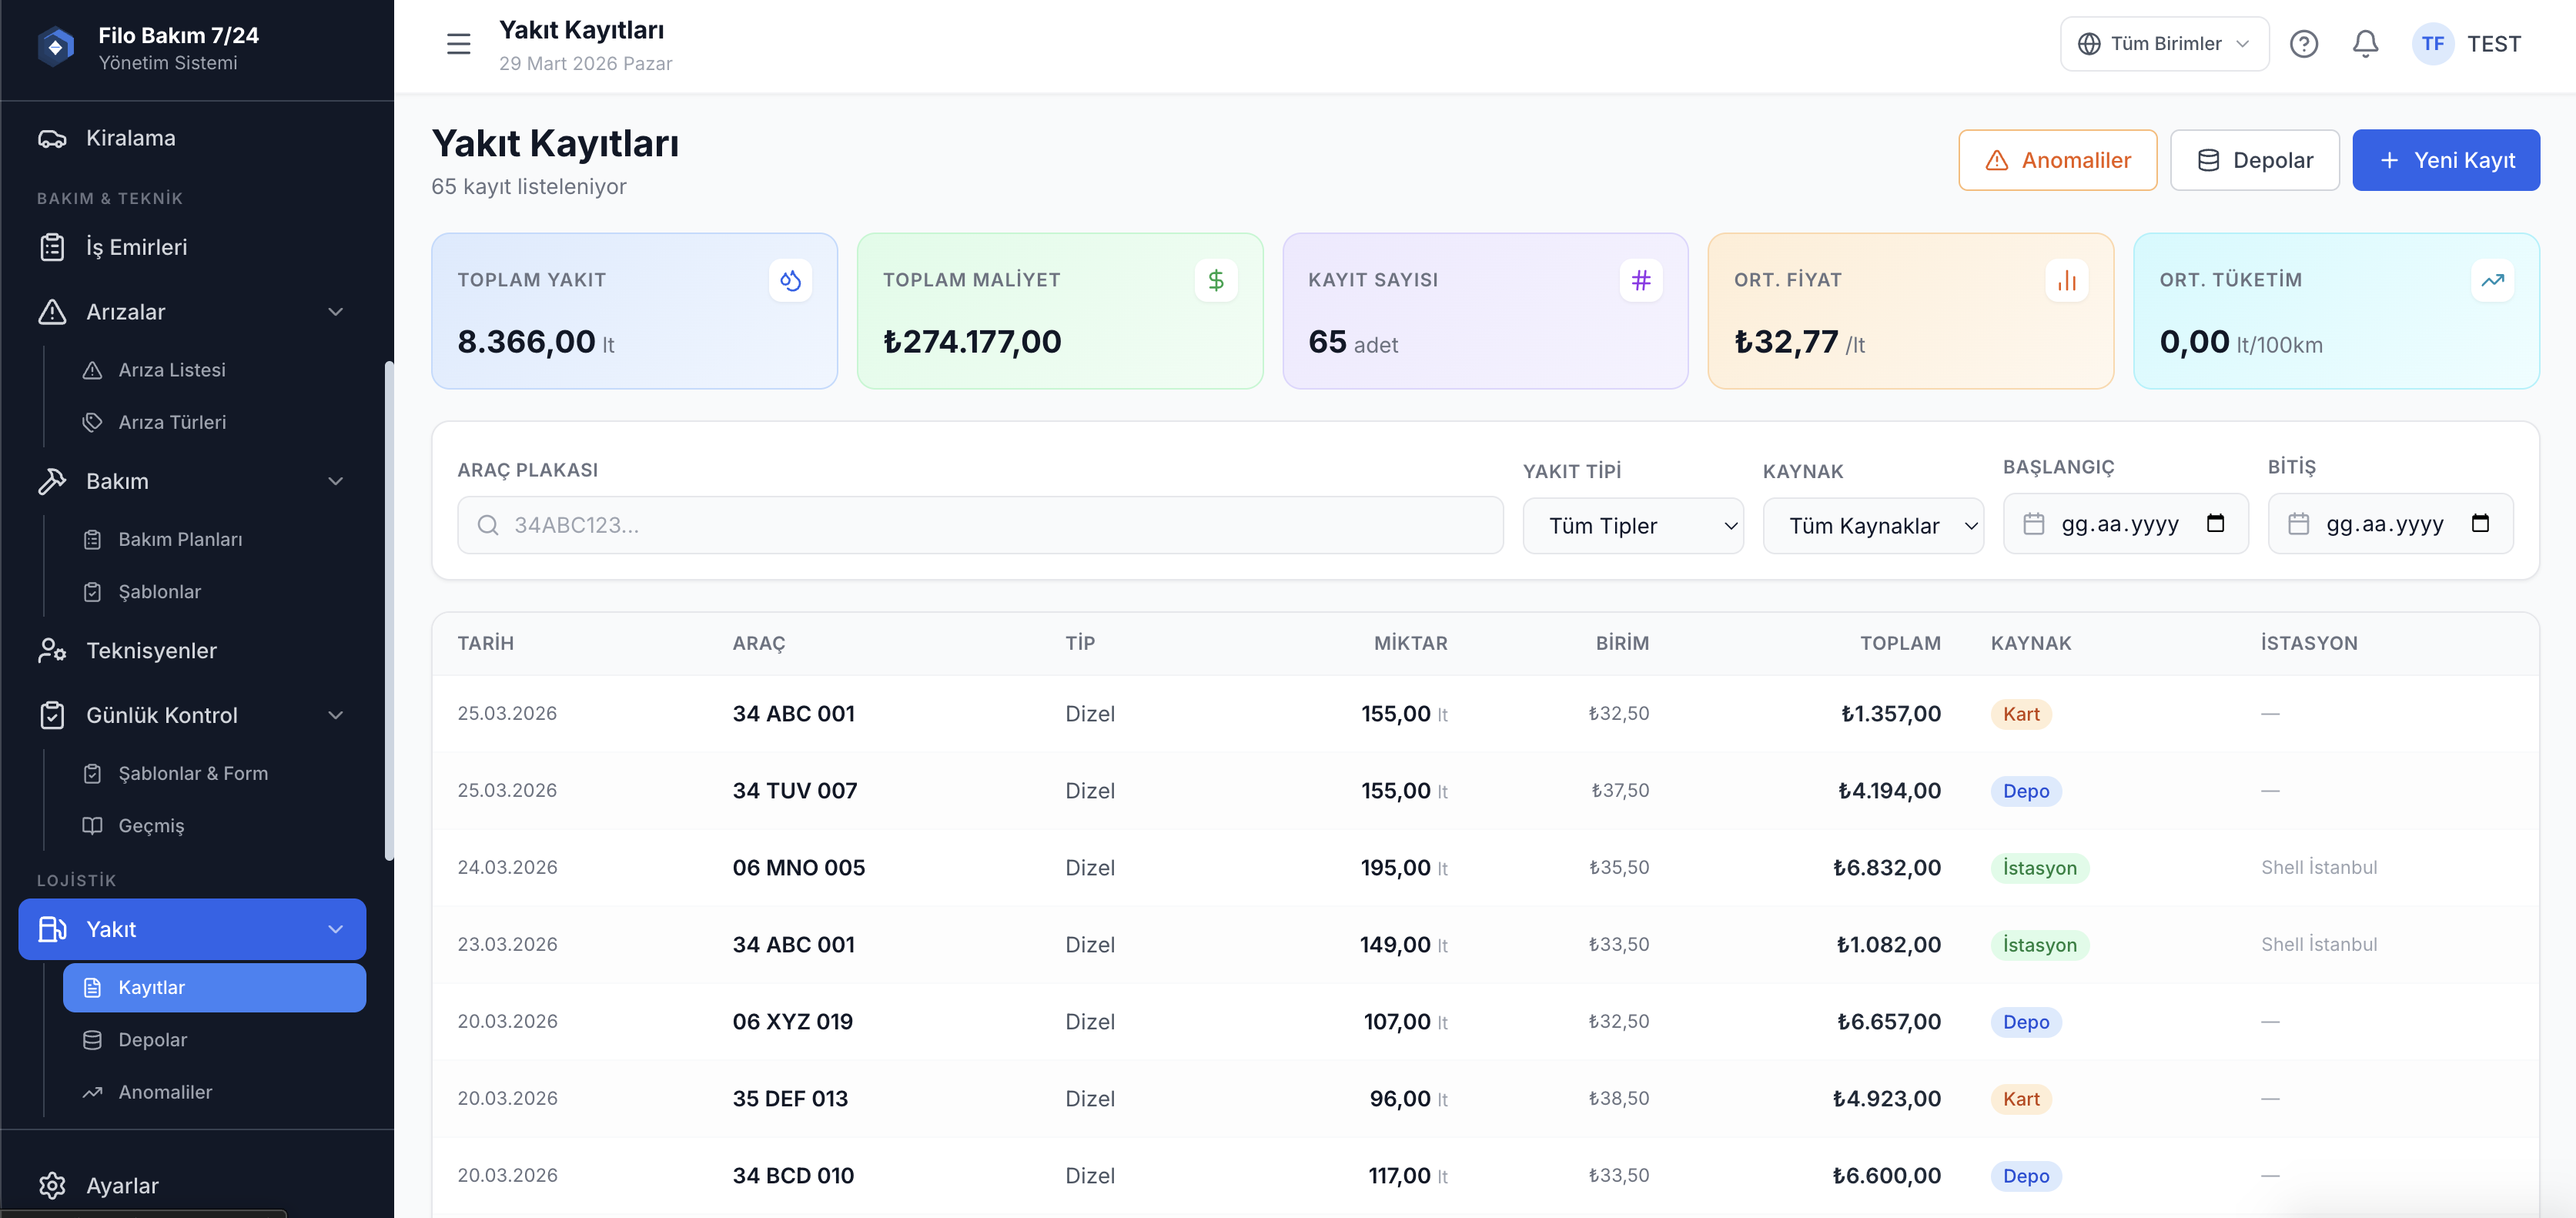This screenshot has width=2576, height=1218.
Task: Click the hash icon on Kayıt Sayısı card
Action: click(1640, 280)
